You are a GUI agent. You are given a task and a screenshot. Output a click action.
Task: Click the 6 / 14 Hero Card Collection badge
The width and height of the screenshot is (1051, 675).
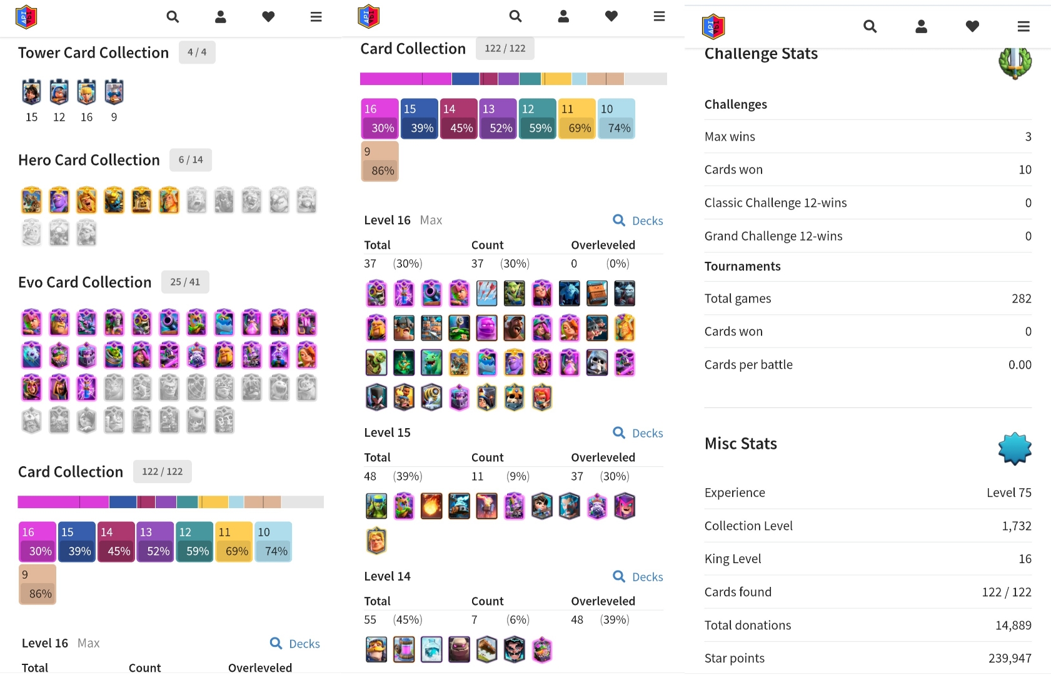pos(191,160)
